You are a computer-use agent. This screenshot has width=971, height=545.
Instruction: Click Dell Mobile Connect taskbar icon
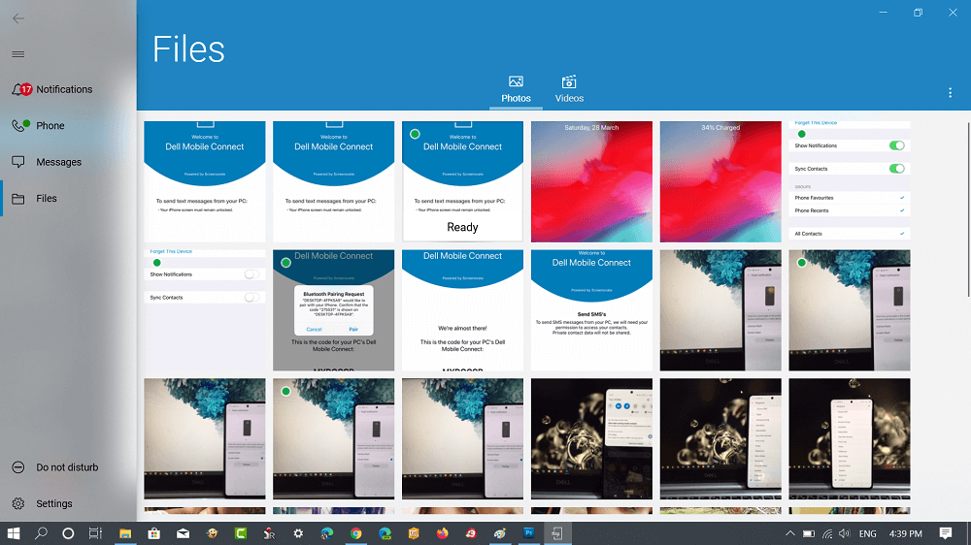click(x=557, y=533)
